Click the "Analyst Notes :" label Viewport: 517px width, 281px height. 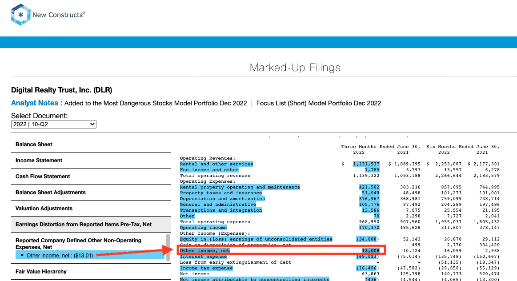(x=36, y=103)
